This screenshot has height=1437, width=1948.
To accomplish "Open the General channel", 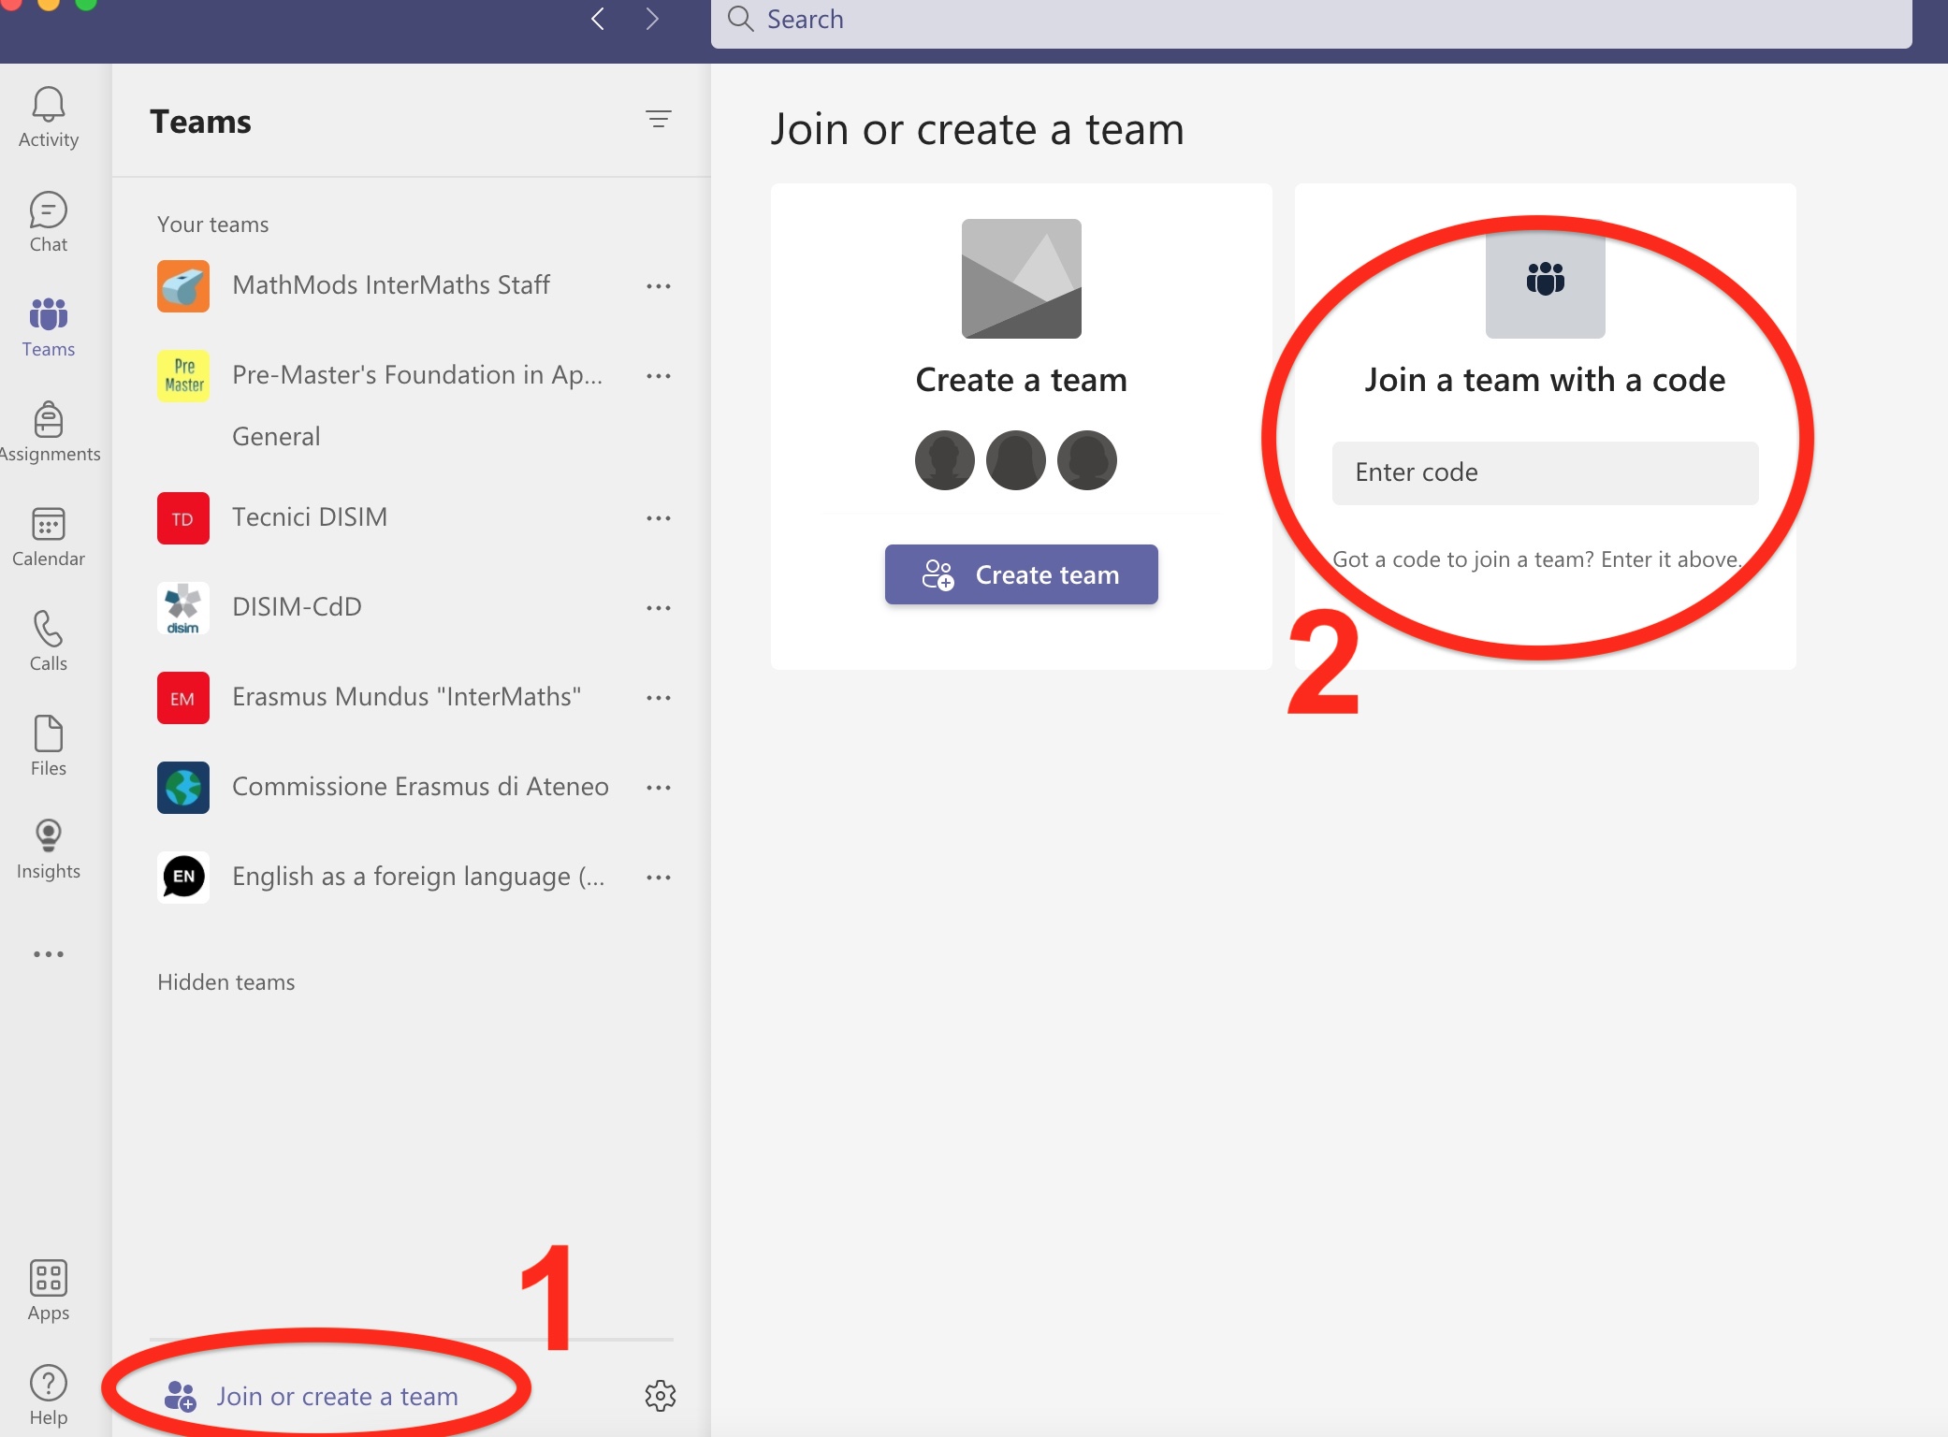I will (276, 436).
